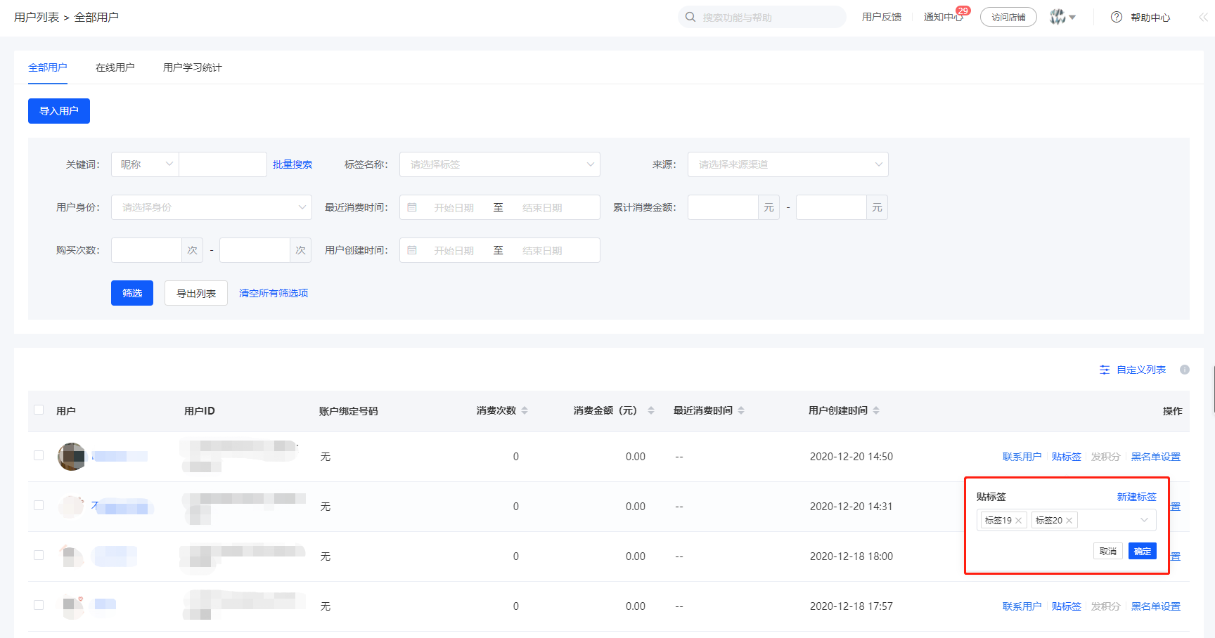
Task: Cancel the 贴标签 popup
Action: 1108,552
